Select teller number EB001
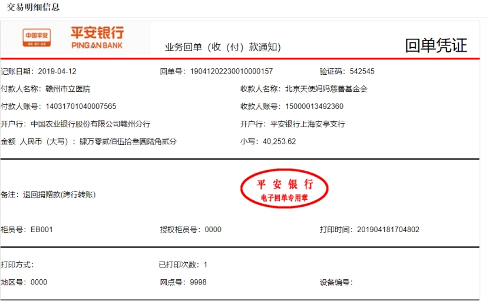489x301 pixels. tap(41, 230)
